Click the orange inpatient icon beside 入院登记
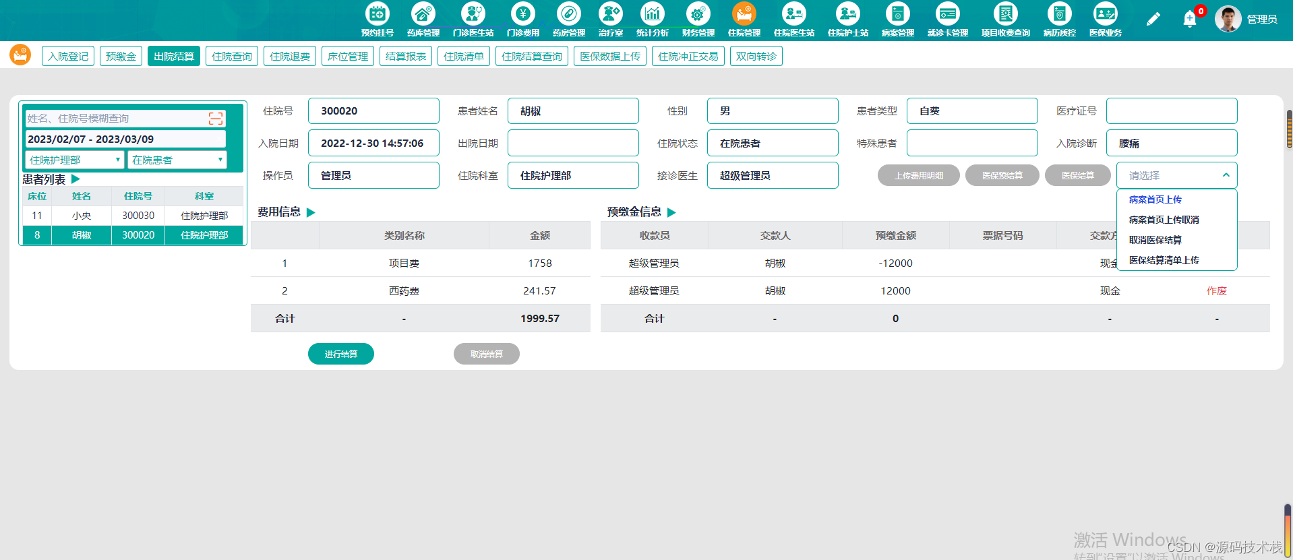The height and width of the screenshot is (560, 1293). coord(20,55)
